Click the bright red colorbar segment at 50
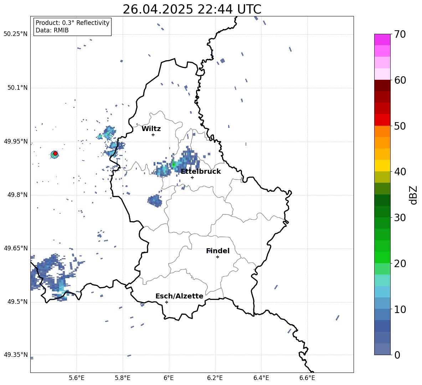The image size is (422, 385). pos(382,120)
